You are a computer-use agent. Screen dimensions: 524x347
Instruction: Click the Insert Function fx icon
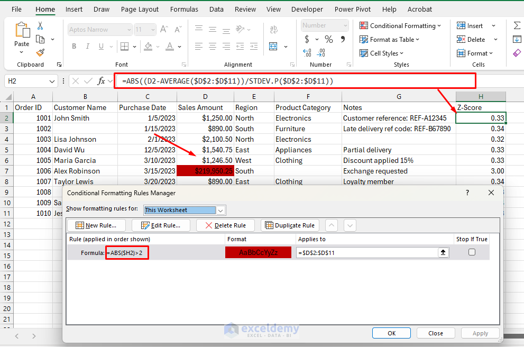(101, 81)
